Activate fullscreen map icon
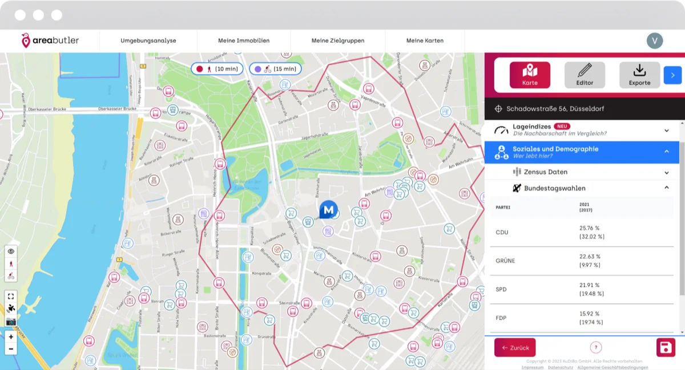This screenshot has height=370, width=685. tap(11, 296)
